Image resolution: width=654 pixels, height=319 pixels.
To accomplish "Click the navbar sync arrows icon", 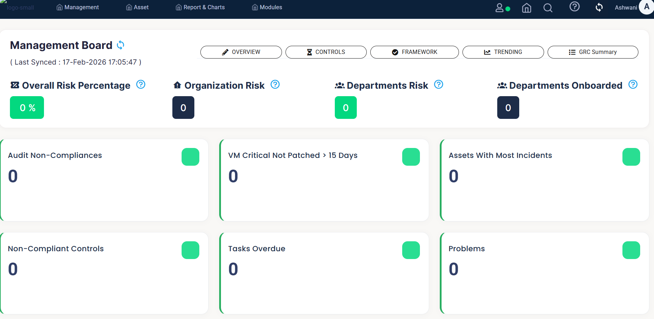I will tap(599, 7).
